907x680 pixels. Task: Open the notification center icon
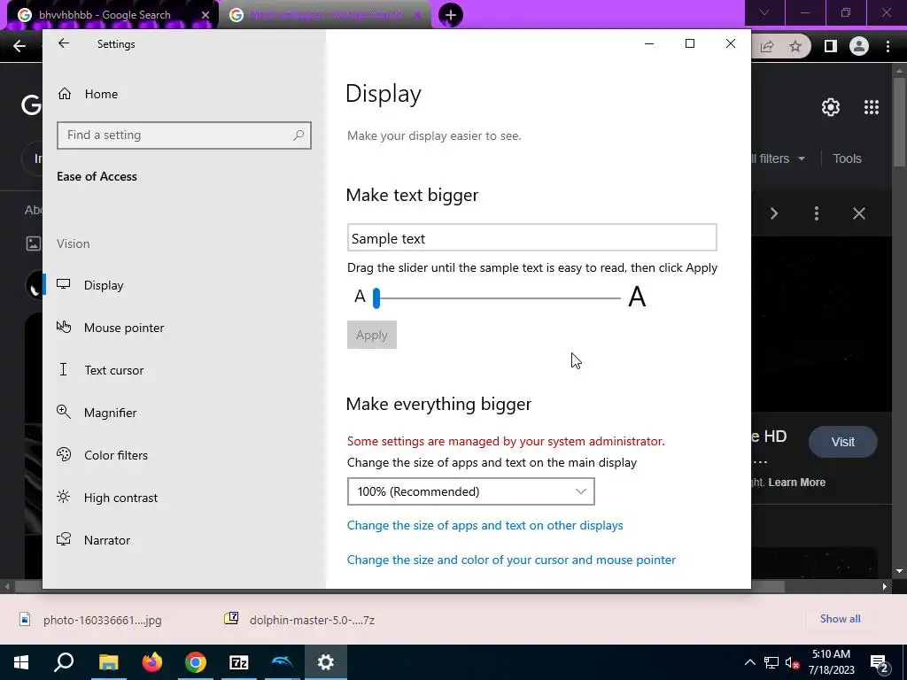(880, 662)
